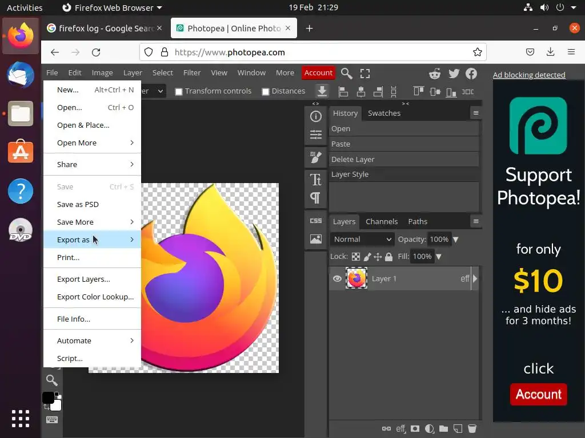This screenshot has width=585, height=438.
Task: Select New... from File menu
Action: coord(92,90)
